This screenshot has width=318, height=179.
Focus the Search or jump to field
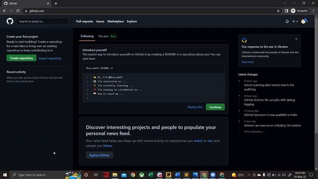pos(44,21)
